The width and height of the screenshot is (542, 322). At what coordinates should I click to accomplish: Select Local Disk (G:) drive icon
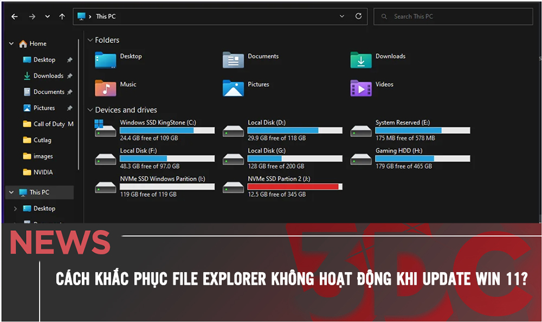(233, 159)
